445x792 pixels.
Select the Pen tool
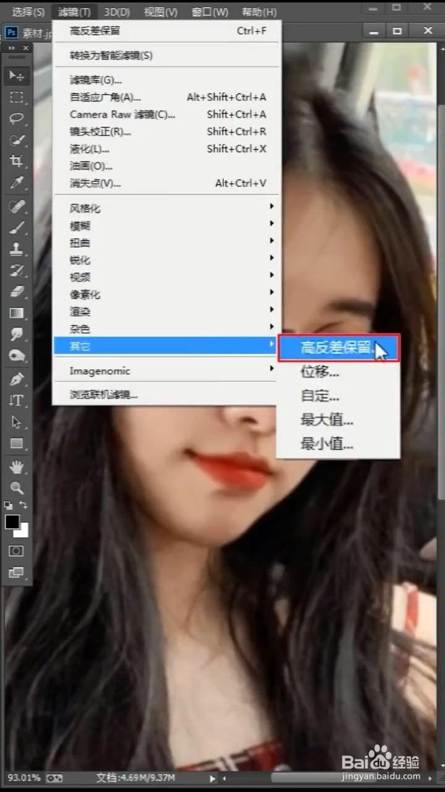(17, 379)
